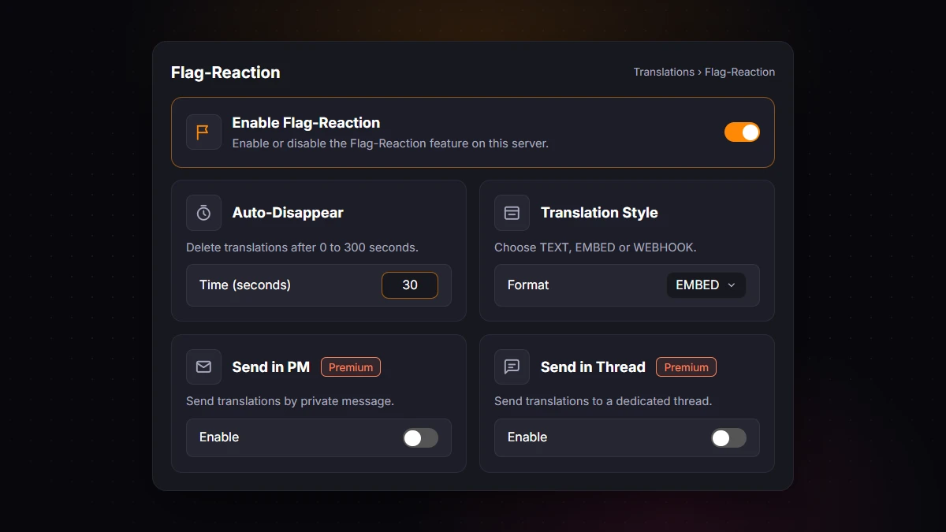Click the Premium badge next to Send in PM

(351, 367)
